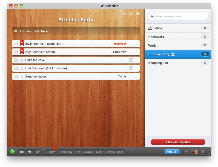The width and height of the screenshot is (218, 167).
Task: Select the Later filter
Action: click(99, 152)
